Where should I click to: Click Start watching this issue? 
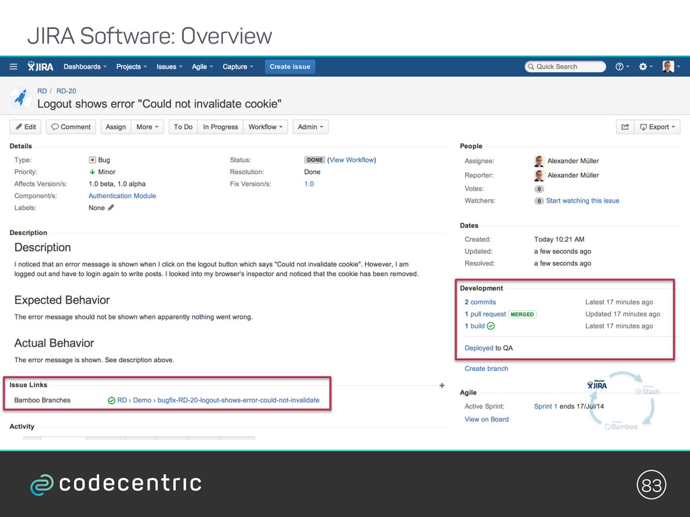click(583, 201)
